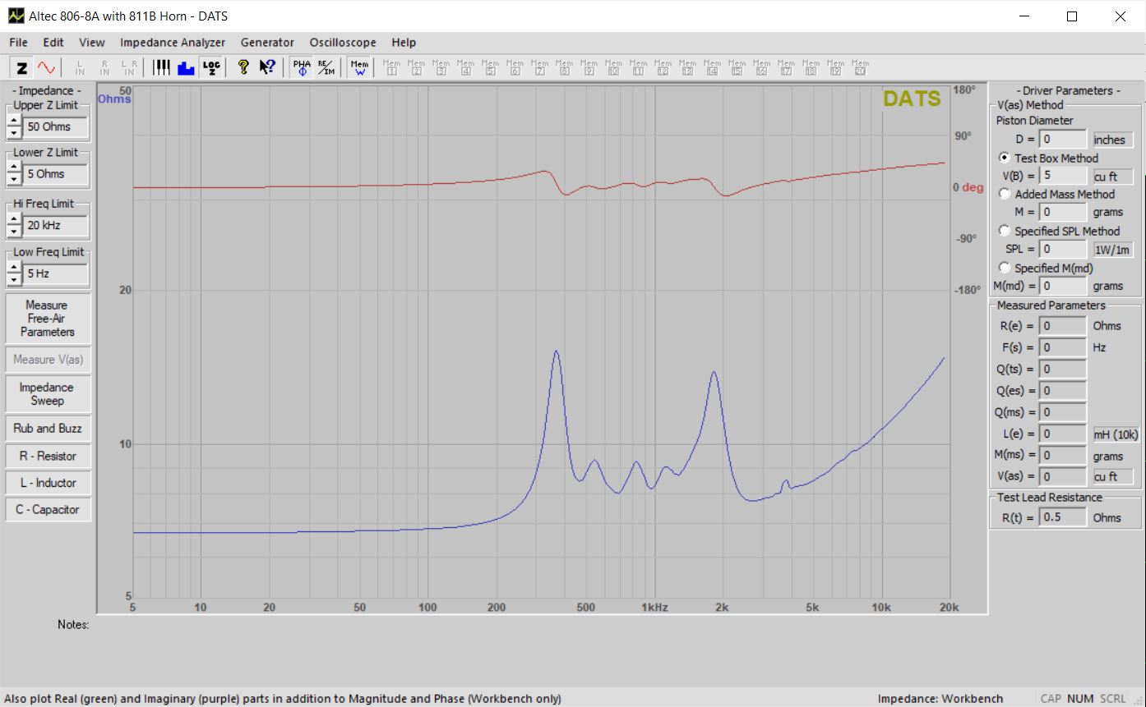Screen dimensions: 1146x707
Task: Select the Mem 8 memory icon
Action: (x=564, y=67)
